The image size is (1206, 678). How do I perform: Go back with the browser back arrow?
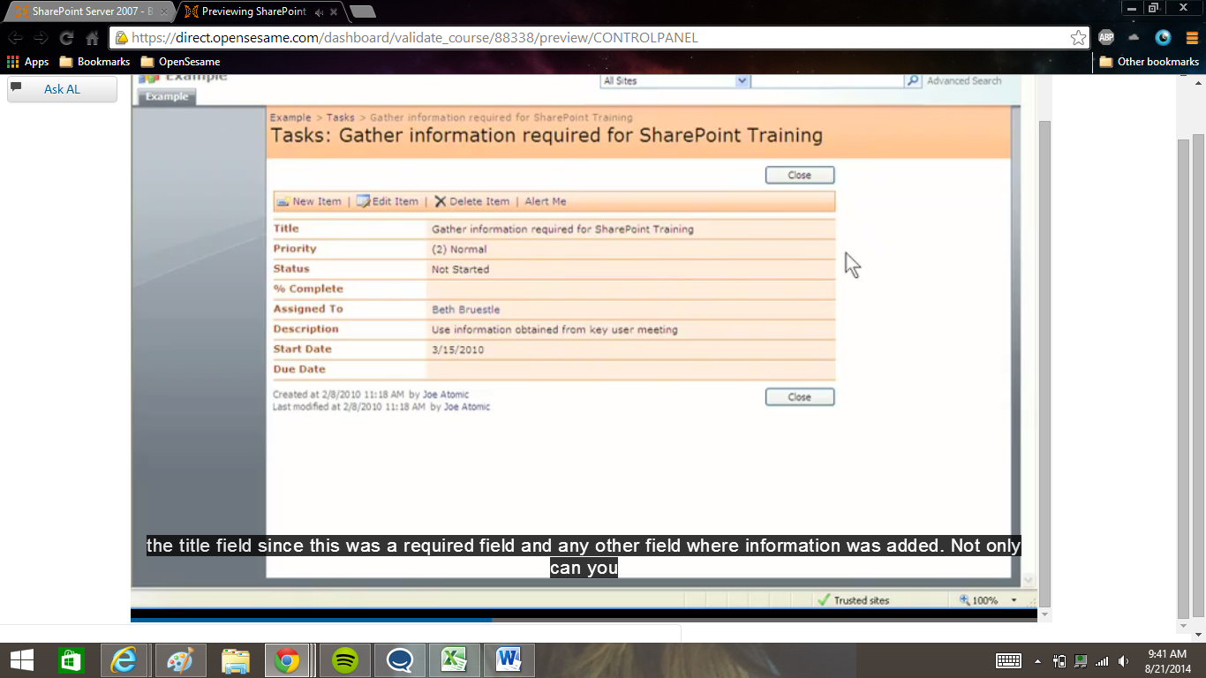15,38
